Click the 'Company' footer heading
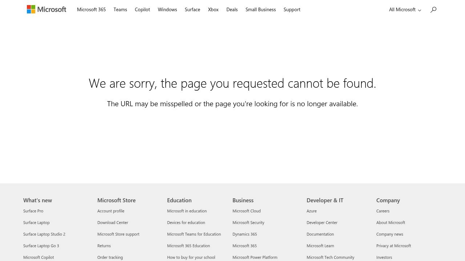The width and height of the screenshot is (465, 261). [388, 200]
